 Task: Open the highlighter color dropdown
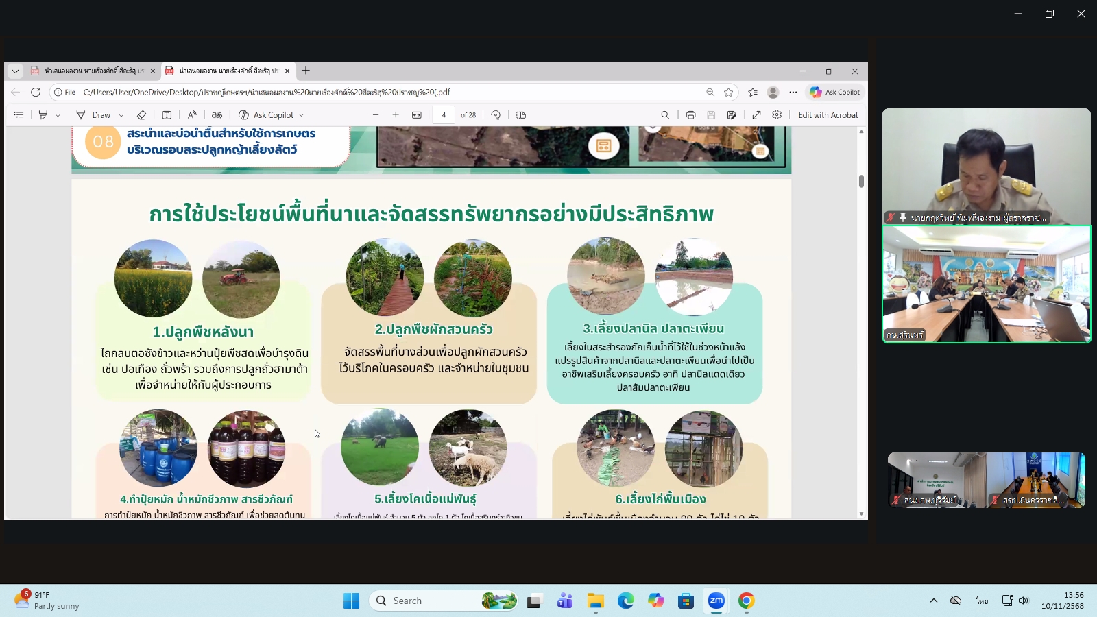pos(56,114)
